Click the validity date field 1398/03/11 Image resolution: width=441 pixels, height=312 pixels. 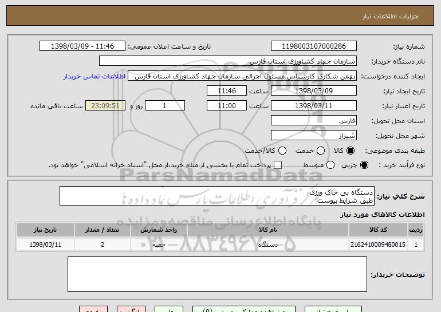[x=314, y=106]
